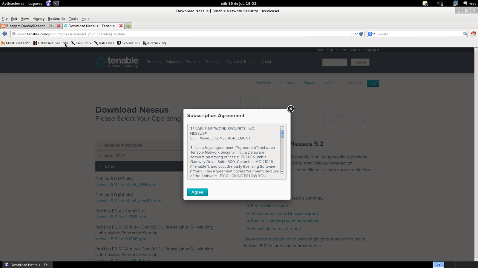Launch terminal from top panel icon
Viewport: 478px width, 268px height.
coord(56,3)
